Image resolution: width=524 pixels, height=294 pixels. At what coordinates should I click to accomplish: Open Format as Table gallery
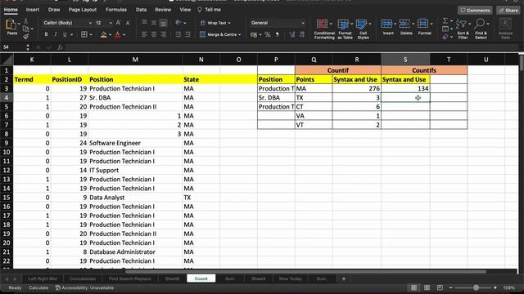point(346,29)
